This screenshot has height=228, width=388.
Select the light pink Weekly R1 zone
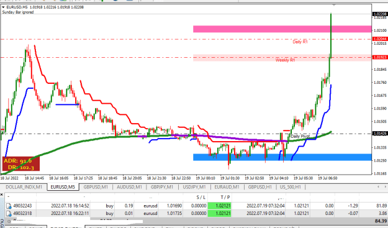[x=282, y=58]
